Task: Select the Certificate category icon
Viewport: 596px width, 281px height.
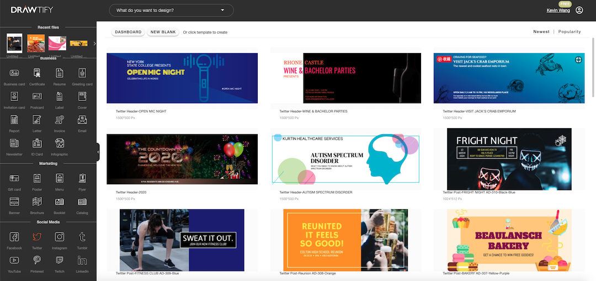Action: click(x=37, y=73)
